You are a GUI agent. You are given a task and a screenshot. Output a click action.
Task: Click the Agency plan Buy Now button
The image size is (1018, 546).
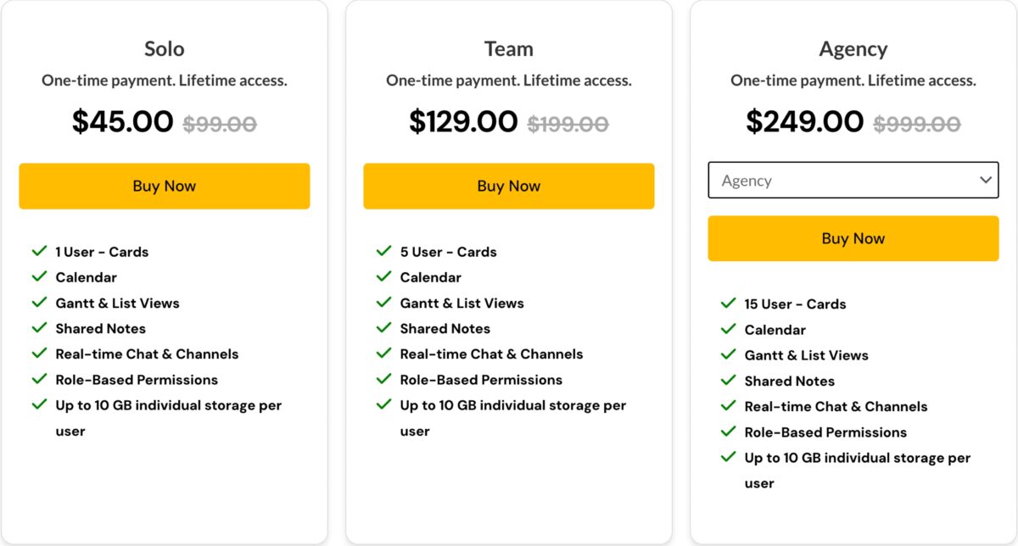(853, 238)
